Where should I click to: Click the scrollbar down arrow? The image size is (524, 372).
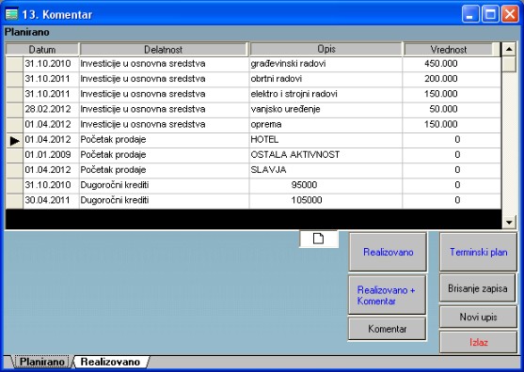coord(509,223)
